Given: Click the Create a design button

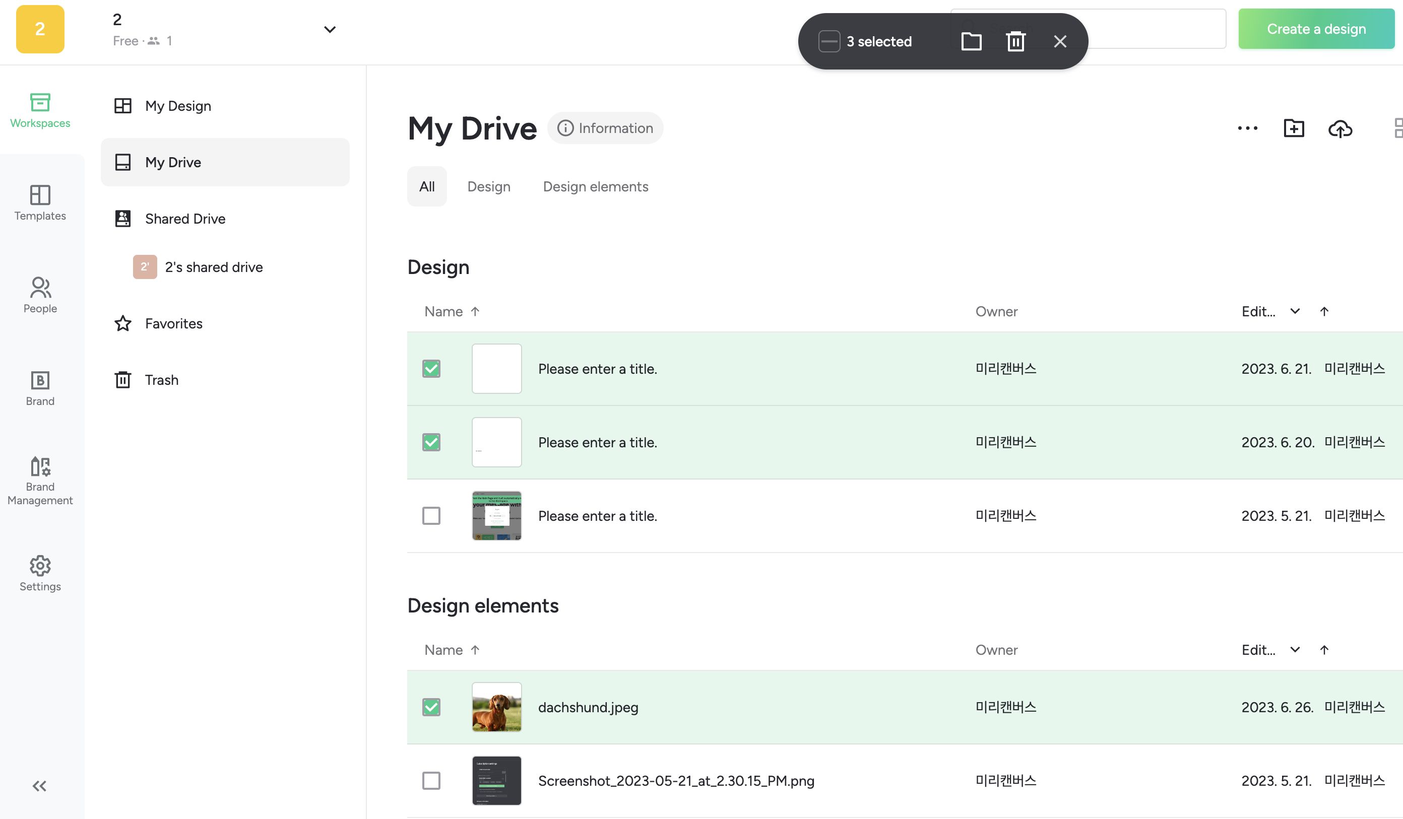Looking at the screenshot, I should (1316, 29).
